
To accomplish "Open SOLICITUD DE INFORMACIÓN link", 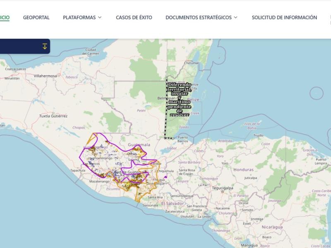I will [x=284, y=17].
